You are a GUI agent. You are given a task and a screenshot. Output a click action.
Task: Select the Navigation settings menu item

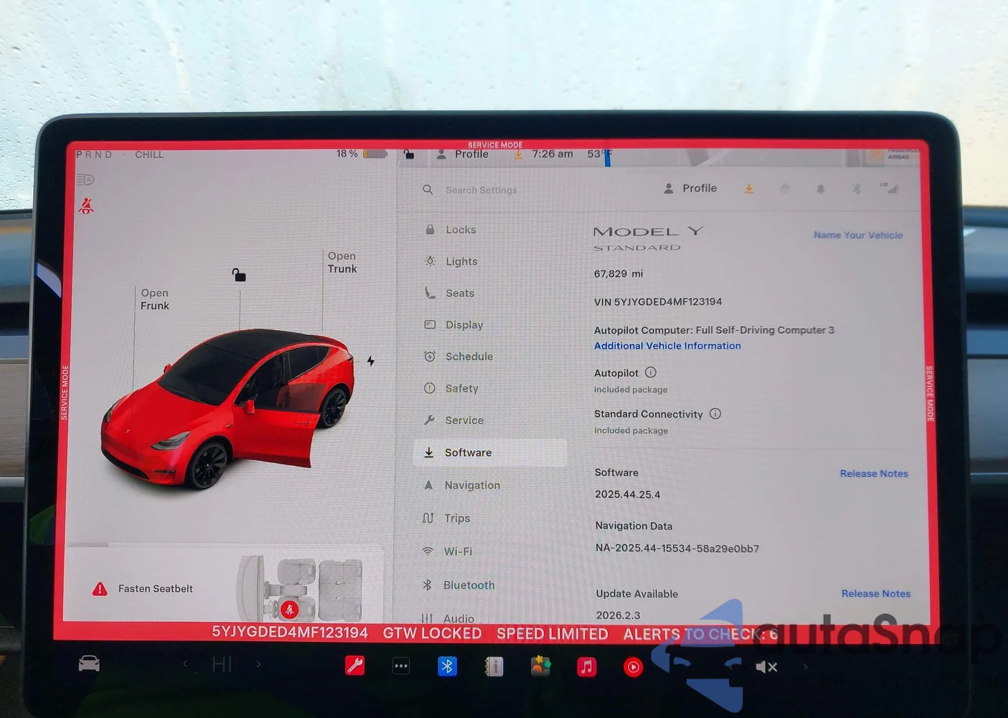pyautogui.click(x=472, y=485)
